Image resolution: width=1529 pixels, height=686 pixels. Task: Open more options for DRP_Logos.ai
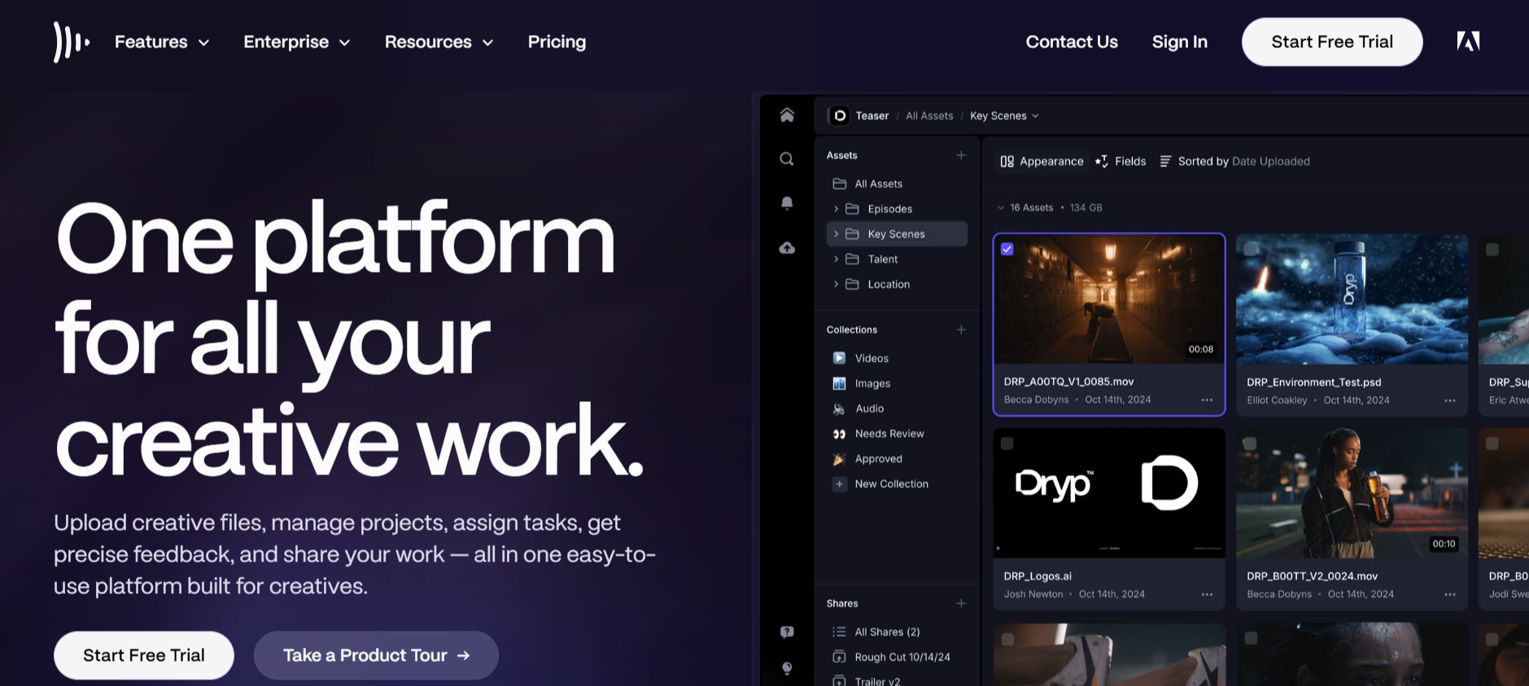click(1207, 594)
